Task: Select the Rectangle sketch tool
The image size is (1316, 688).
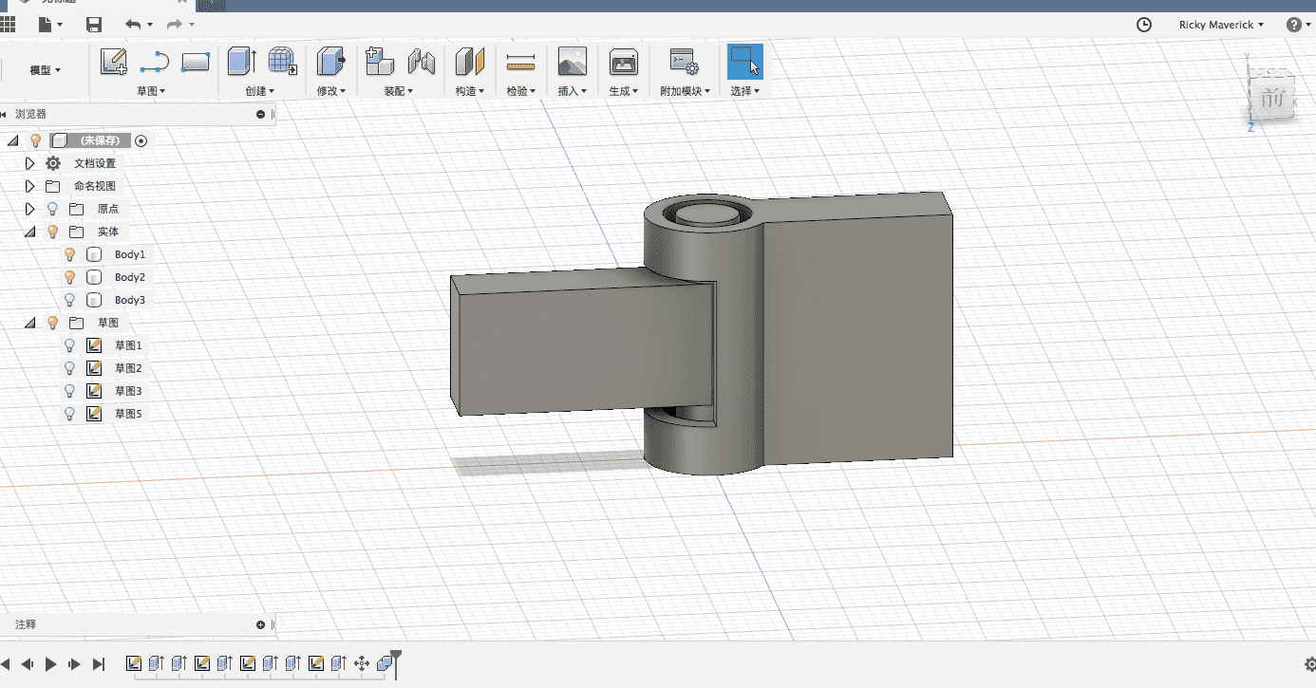Action: (x=196, y=62)
